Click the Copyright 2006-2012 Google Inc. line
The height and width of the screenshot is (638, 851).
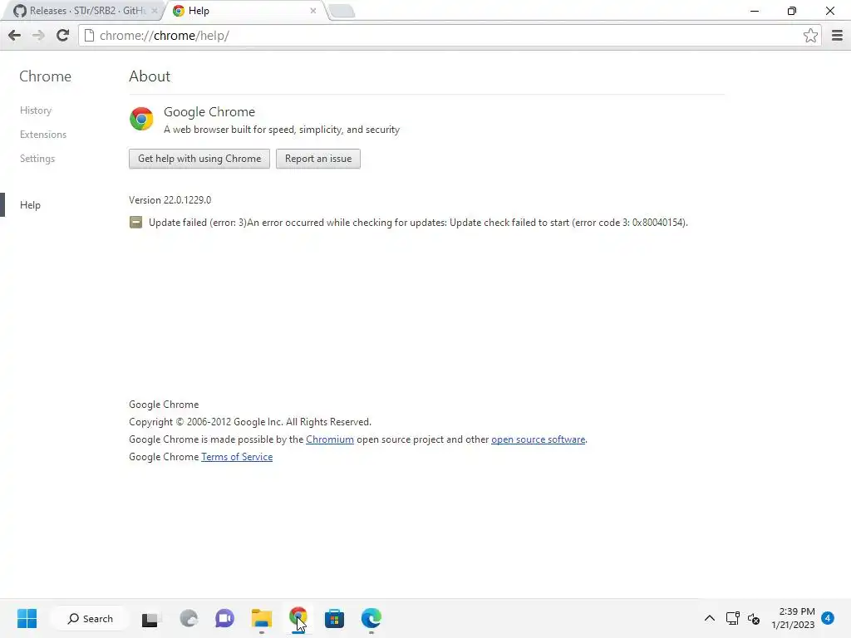[250, 422]
